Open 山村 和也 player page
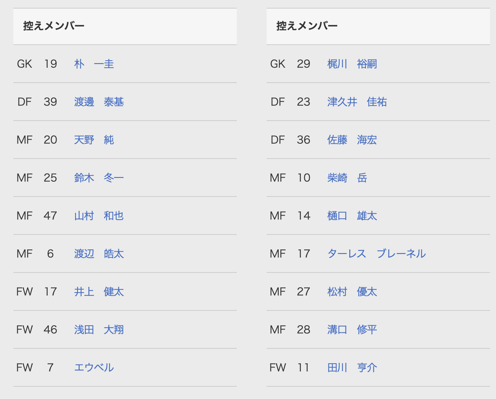496x399 pixels. coord(99,216)
